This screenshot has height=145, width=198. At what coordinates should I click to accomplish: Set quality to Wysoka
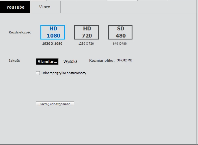point(70,61)
